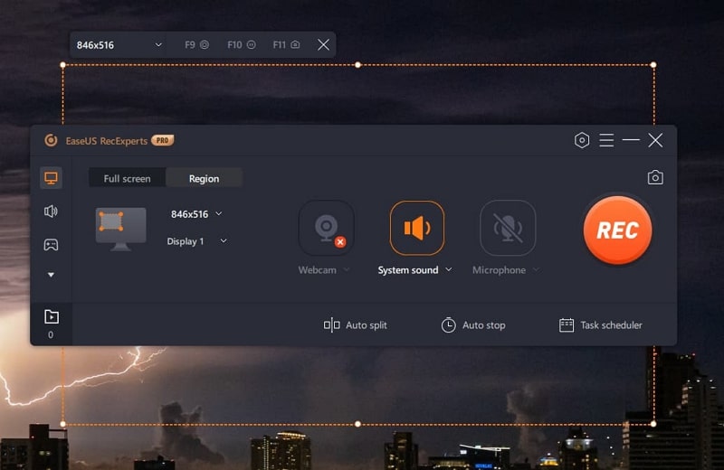Expand the Webcam options chevron
This screenshot has width=724, height=470.
click(x=347, y=270)
